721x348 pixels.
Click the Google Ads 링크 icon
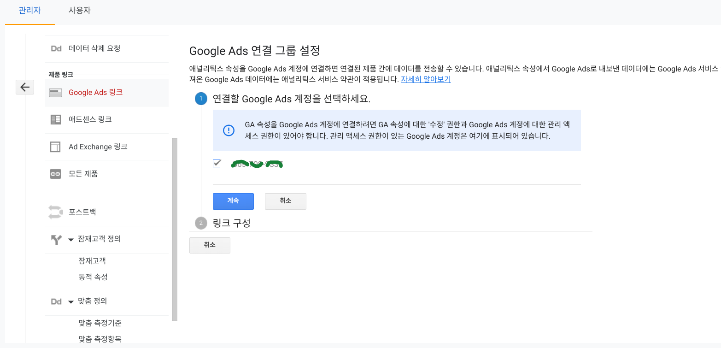coord(56,93)
